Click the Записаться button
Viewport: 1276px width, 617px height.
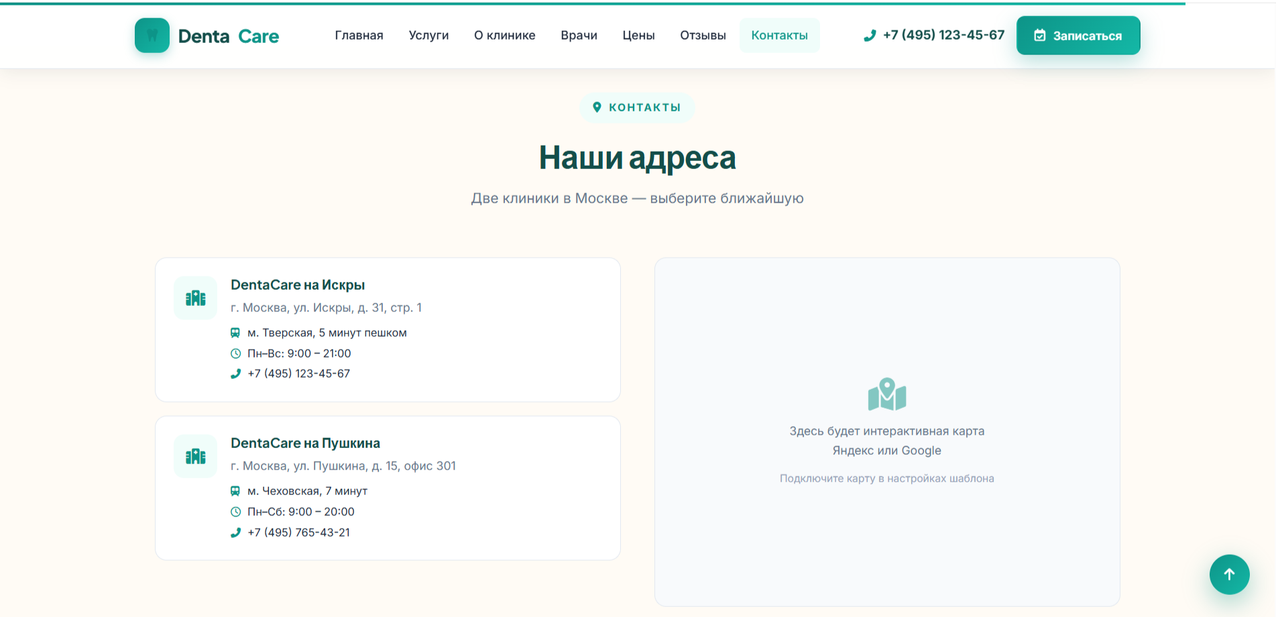coord(1078,36)
